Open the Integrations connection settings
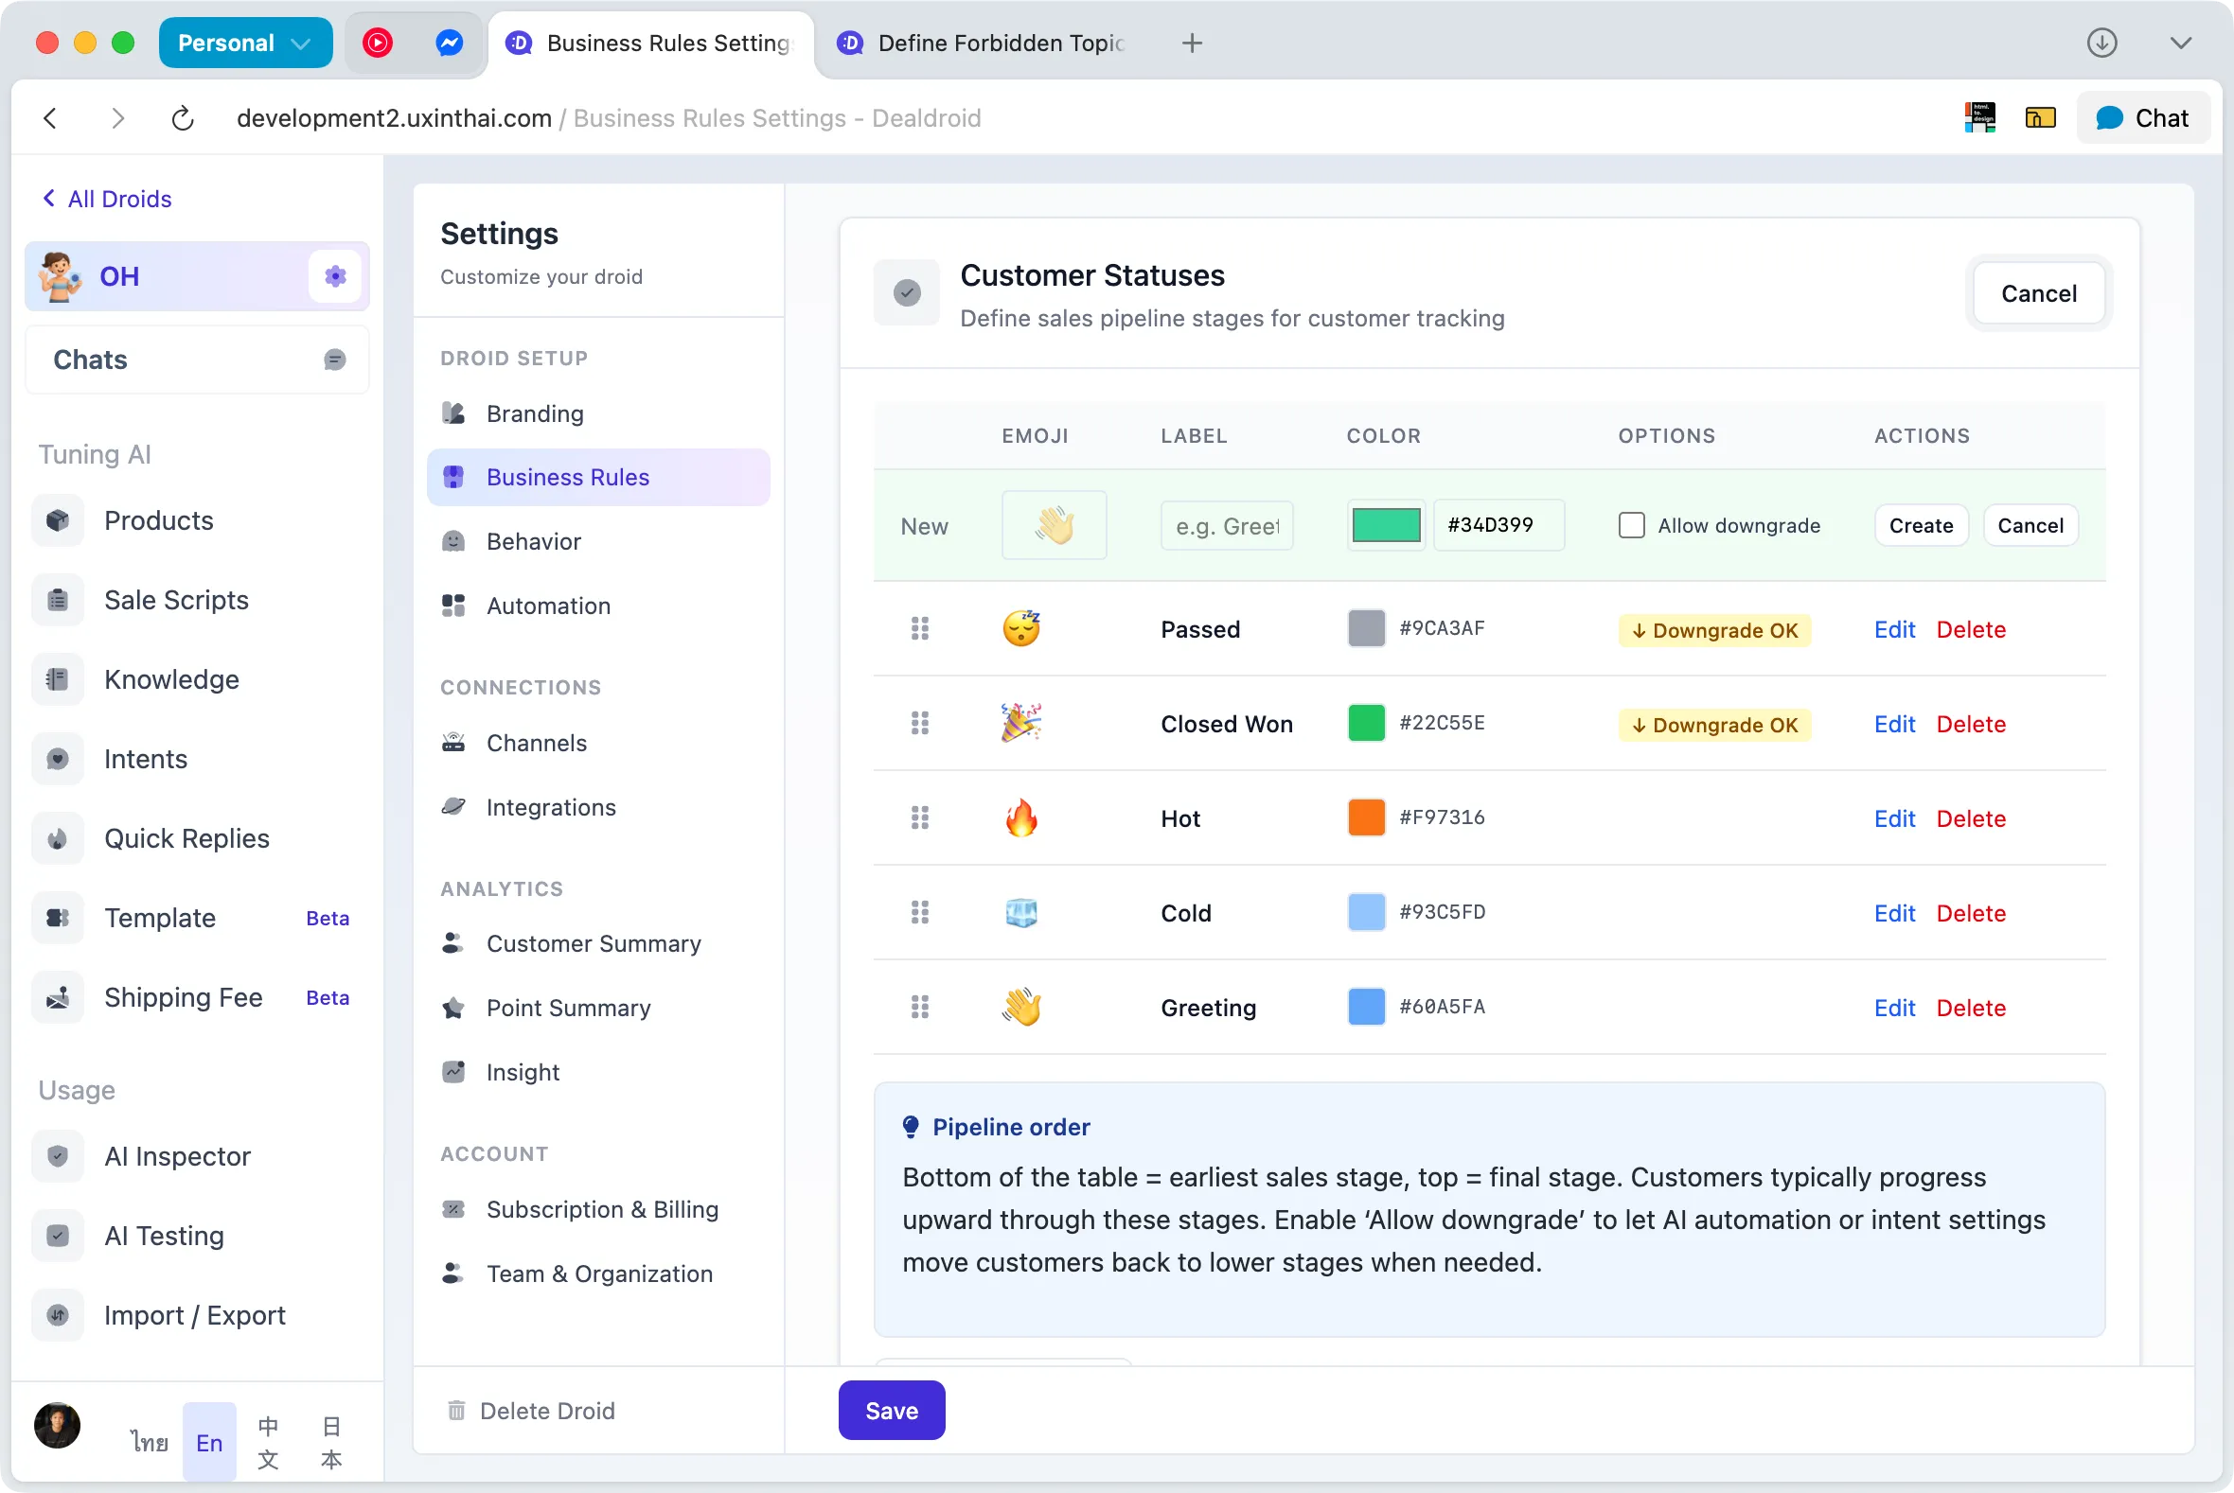This screenshot has width=2234, height=1493. pos(551,806)
